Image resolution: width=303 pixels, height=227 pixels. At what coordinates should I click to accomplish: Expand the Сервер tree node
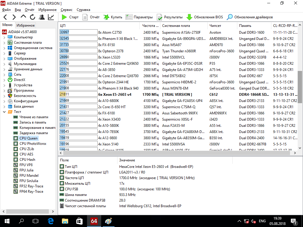tap(4, 53)
